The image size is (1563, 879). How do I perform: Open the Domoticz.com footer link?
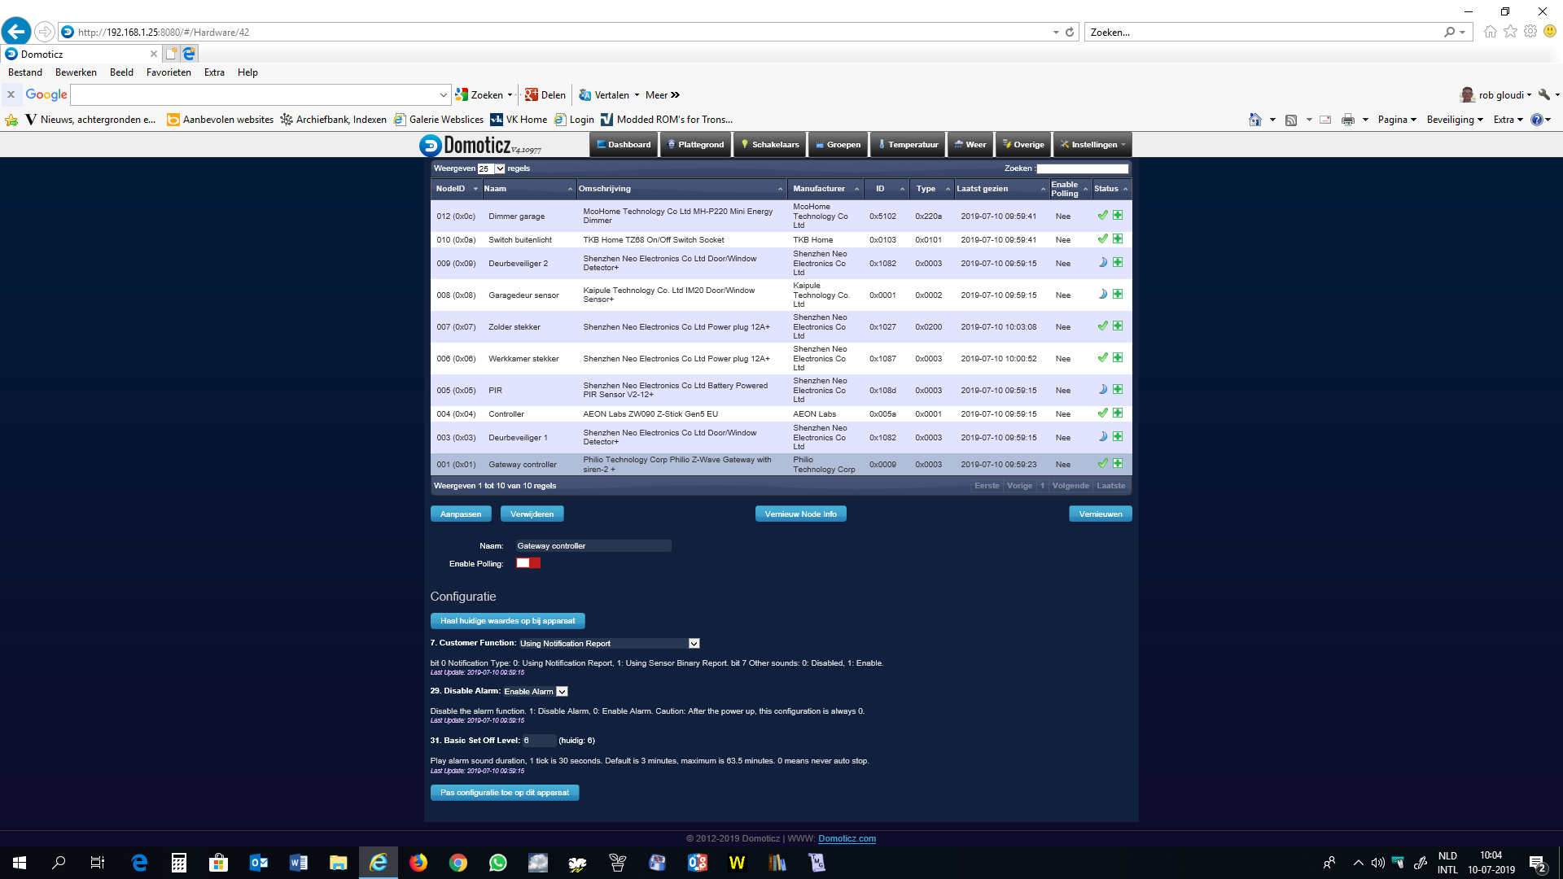pyautogui.click(x=847, y=838)
